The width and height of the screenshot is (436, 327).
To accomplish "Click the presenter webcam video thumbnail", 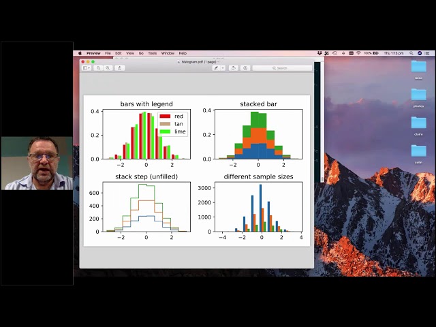I will click(x=37, y=163).
